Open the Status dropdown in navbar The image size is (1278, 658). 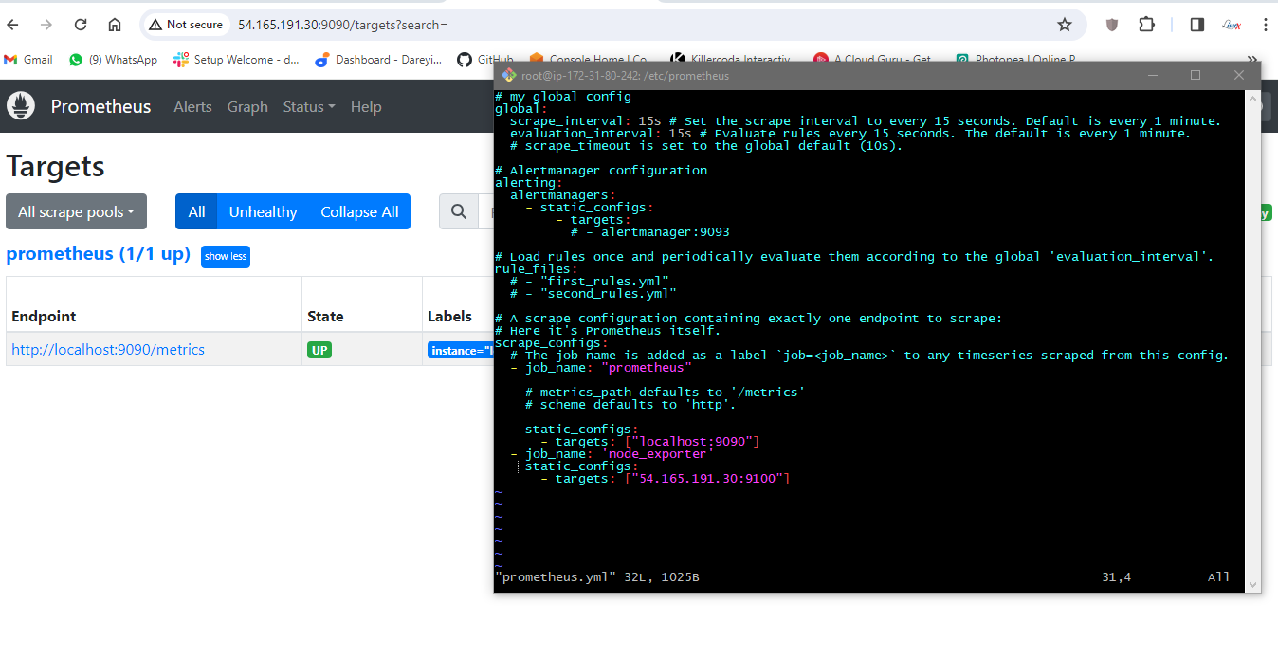click(x=308, y=106)
